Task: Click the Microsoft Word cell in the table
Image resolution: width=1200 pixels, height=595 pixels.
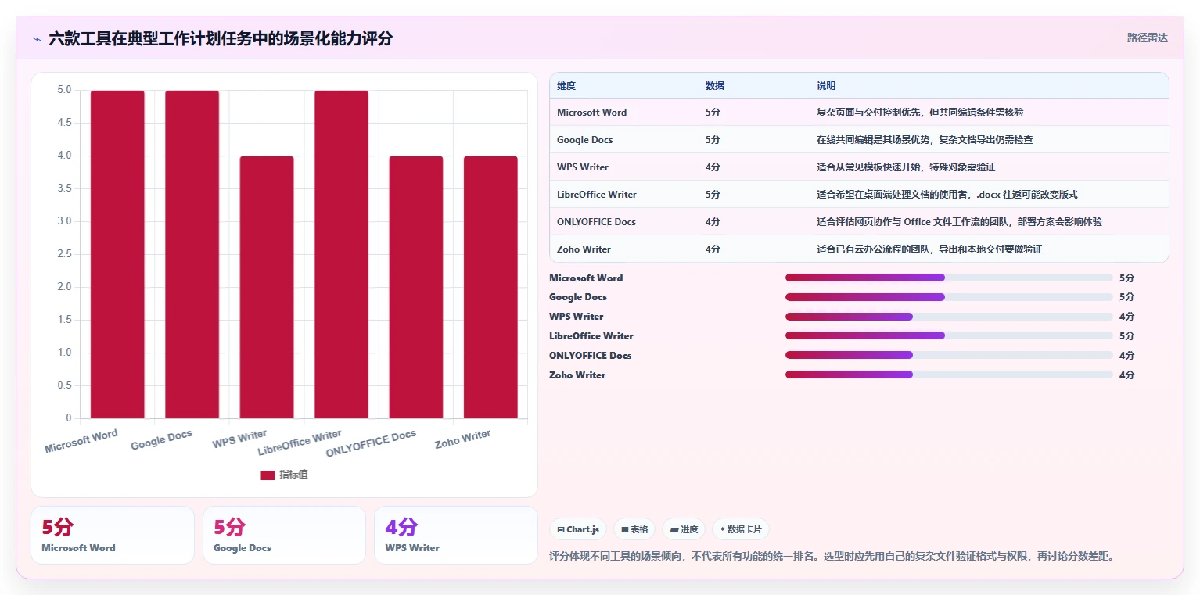Action: [592, 113]
